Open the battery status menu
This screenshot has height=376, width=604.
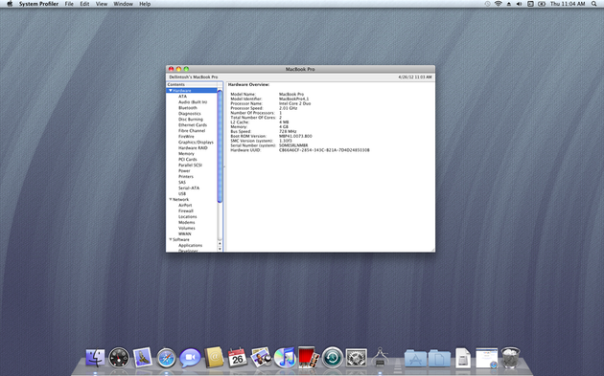coord(542,4)
